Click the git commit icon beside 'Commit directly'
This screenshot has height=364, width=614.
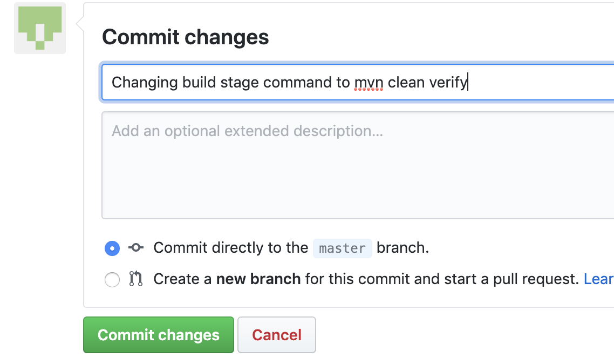coord(135,248)
